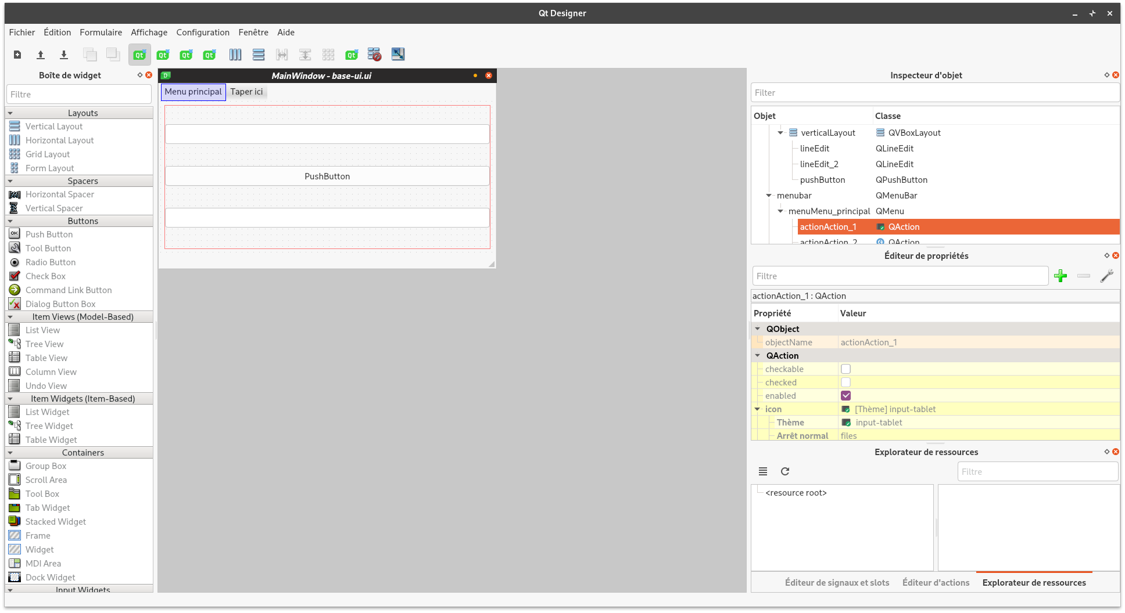The width and height of the screenshot is (1125, 613).
Task: Select the PushButton in the form preview
Action: tap(327, 176)
